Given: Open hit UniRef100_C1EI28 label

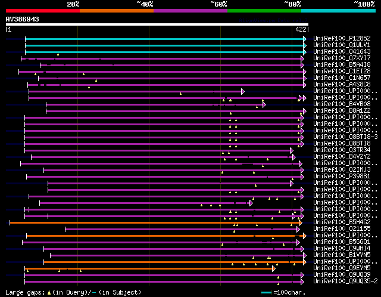Looking at the screenshot, I should pyautogui.click(x=342, y=71).
